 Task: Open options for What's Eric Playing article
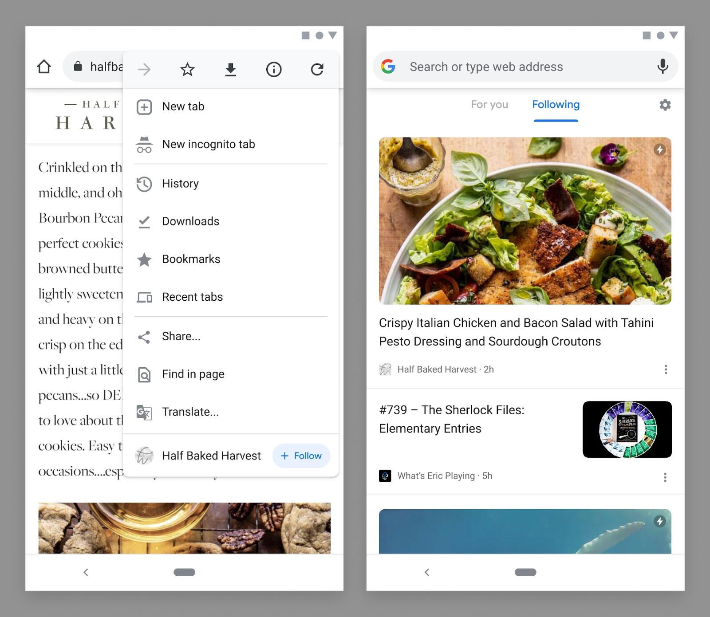[x=665, y=477]
